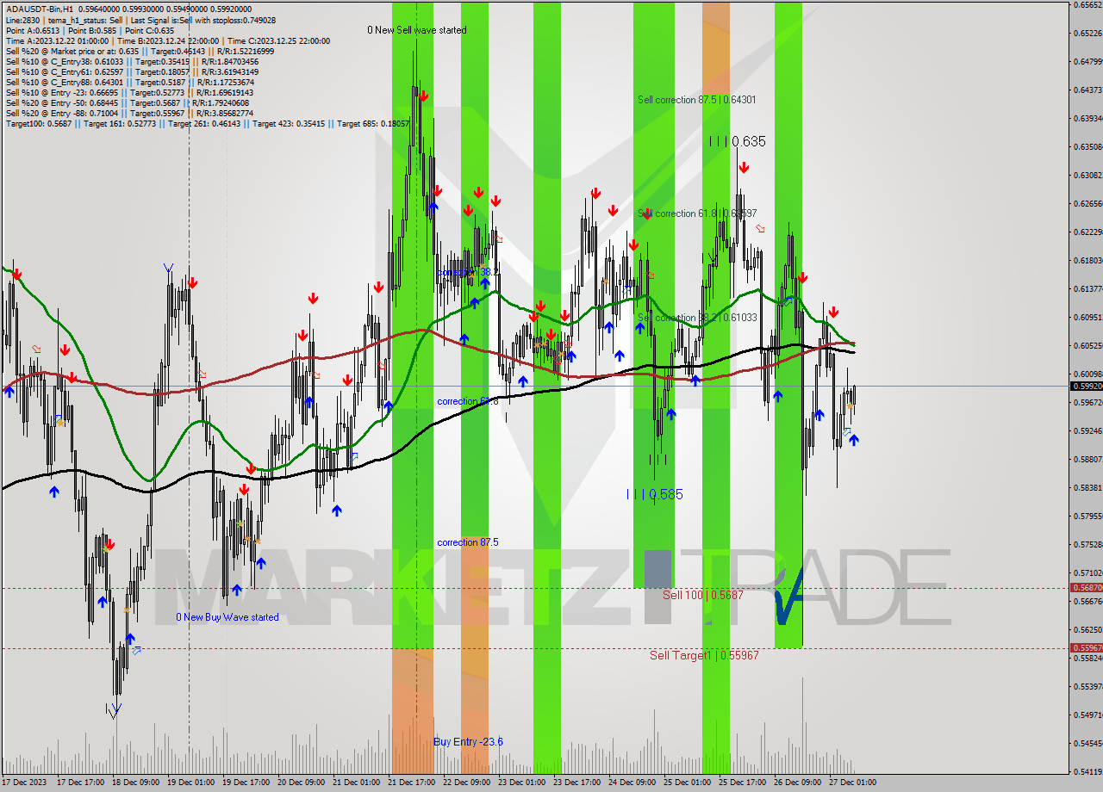Click the 0.5795 price axis value
The image size is (1103, 792).
pyautogui.click(x=1088, y=516)
